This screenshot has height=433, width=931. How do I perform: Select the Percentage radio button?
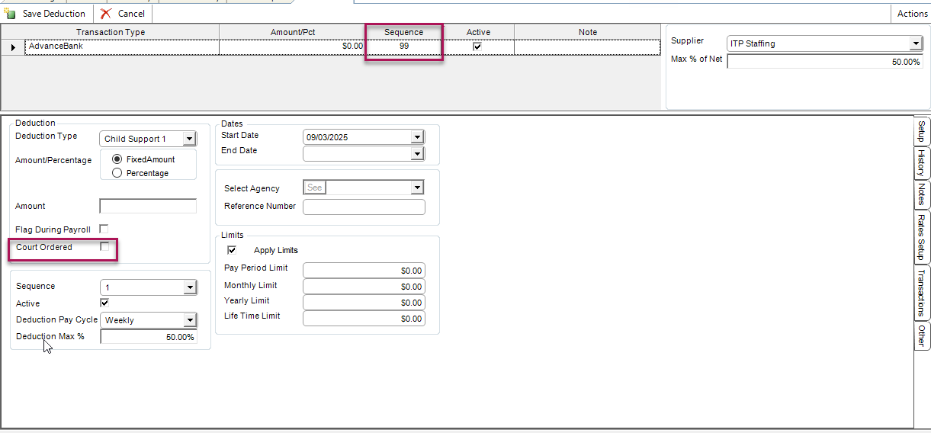coord(117,173)
